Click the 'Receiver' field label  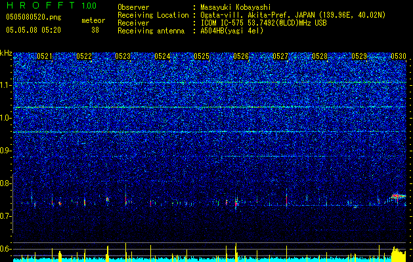pyautogui.click(x=133, y=23)
